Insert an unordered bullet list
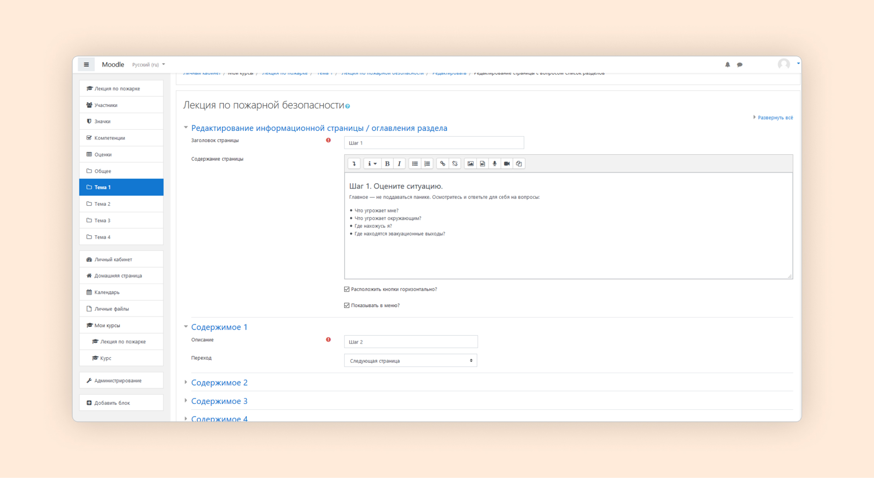The width and height of the screenshot is (874, 478). 415,163
